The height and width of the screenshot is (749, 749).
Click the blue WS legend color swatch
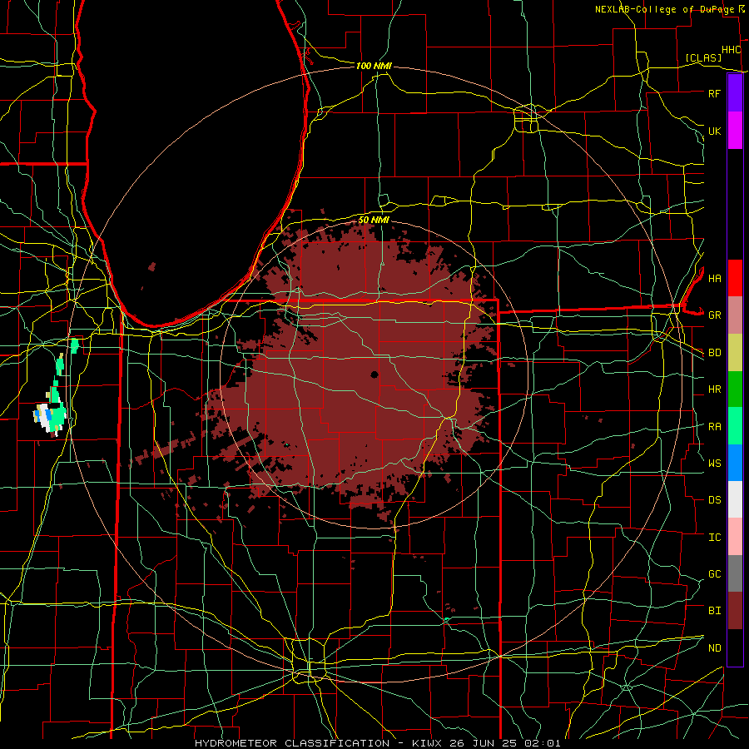point(735,463)
